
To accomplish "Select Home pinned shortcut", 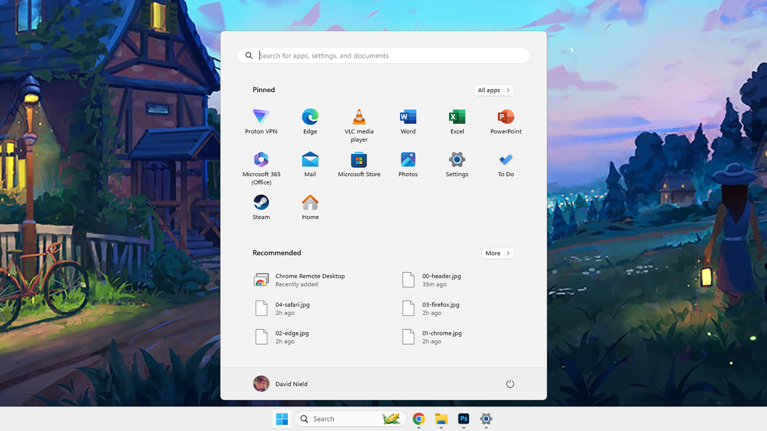I will [310, 206].
